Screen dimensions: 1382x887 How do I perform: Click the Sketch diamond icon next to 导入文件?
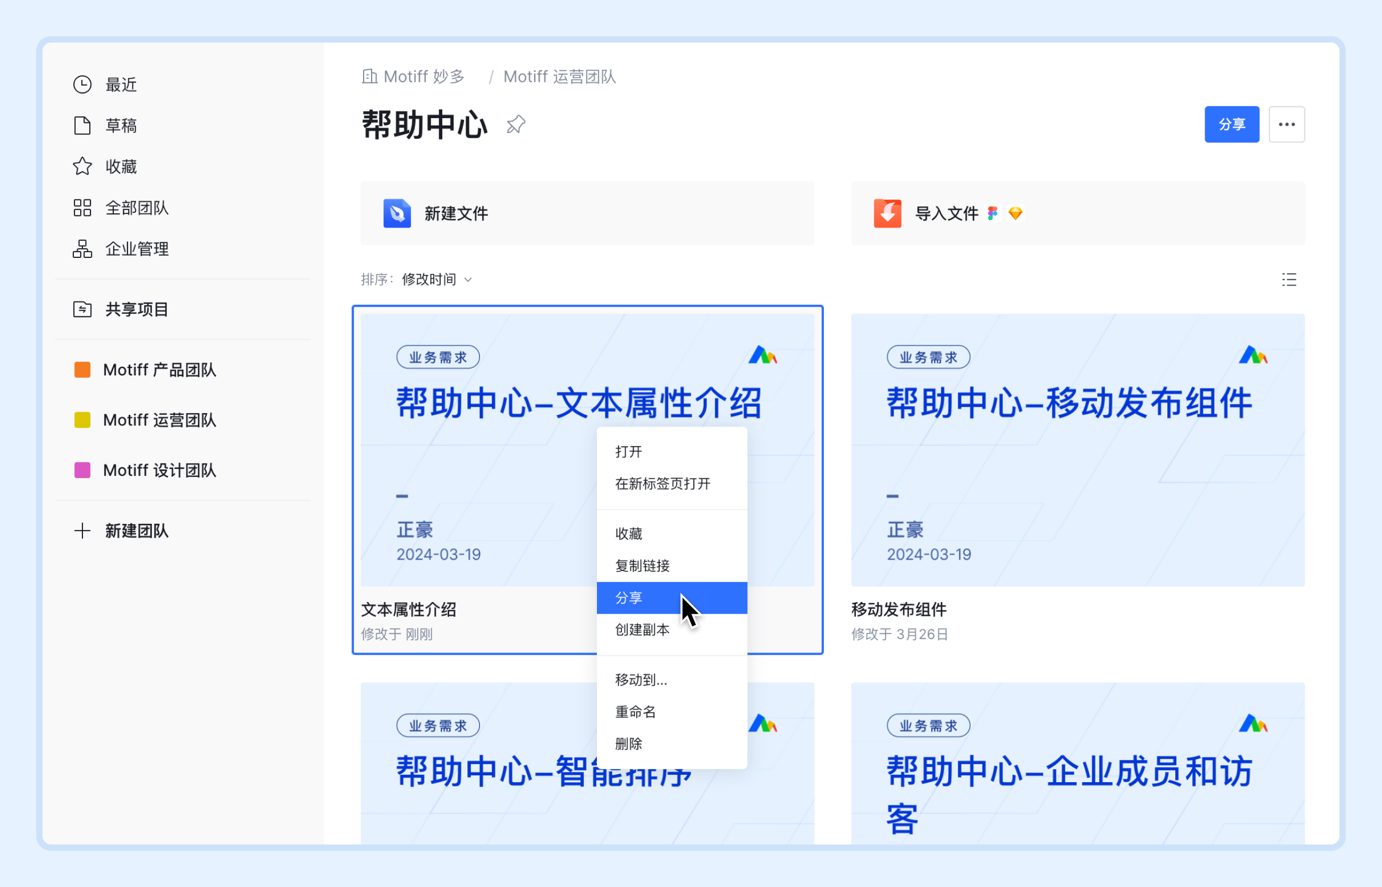pyautogui.click(x=1015, y=214)
